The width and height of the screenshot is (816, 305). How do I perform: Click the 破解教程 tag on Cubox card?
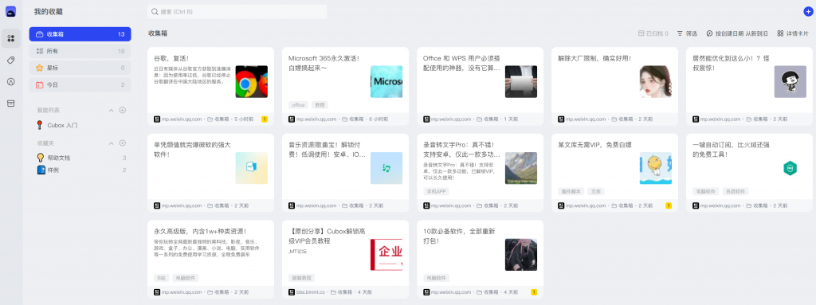pos(301,278)
